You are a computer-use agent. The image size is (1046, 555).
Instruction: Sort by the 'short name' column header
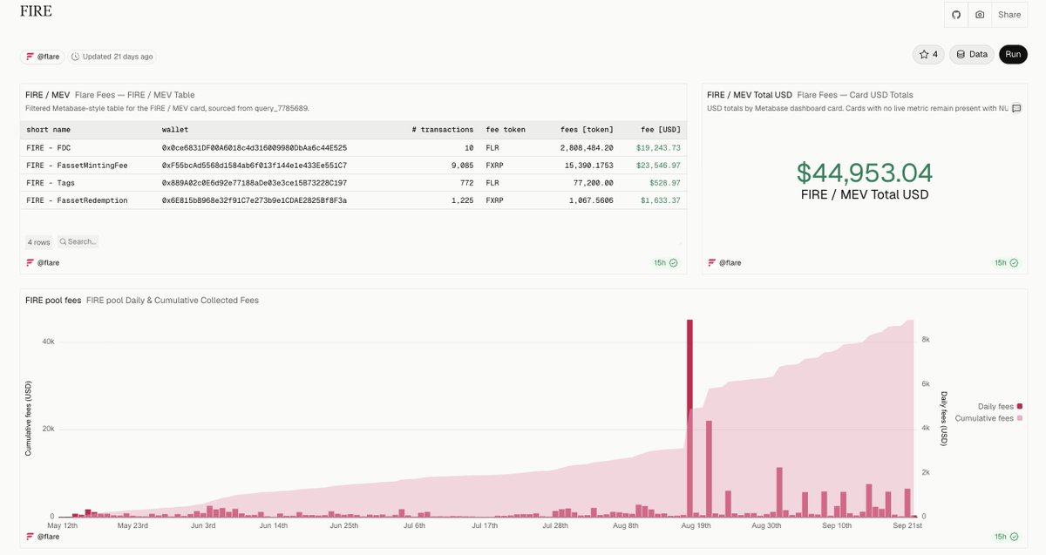(x=50, y=130)
